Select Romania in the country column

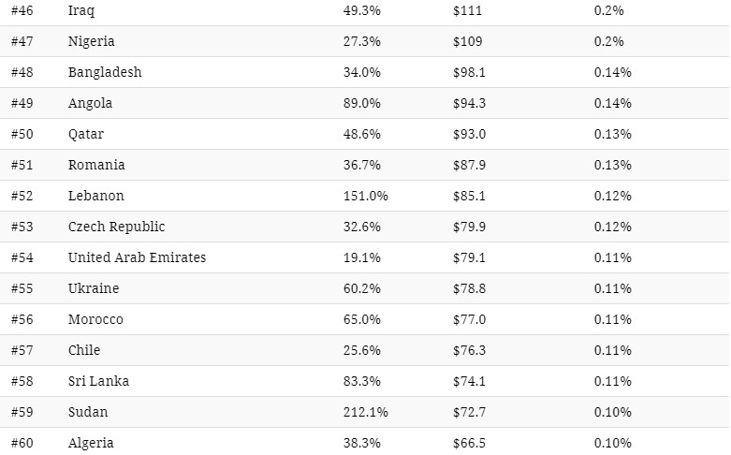click(x=96, y=165)
